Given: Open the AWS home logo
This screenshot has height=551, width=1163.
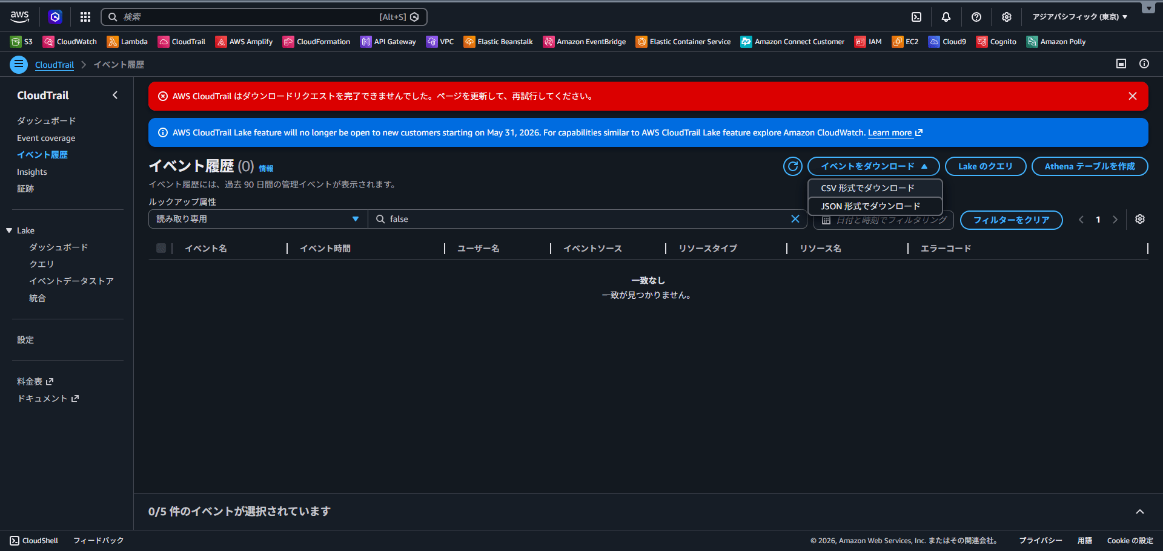Looking at the screenshot, I should [x=19, y=17].
